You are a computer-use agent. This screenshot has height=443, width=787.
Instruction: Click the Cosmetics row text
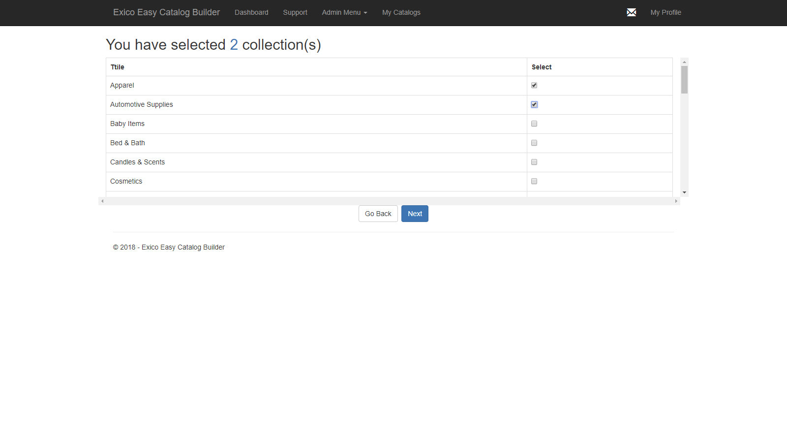[126, 181]
